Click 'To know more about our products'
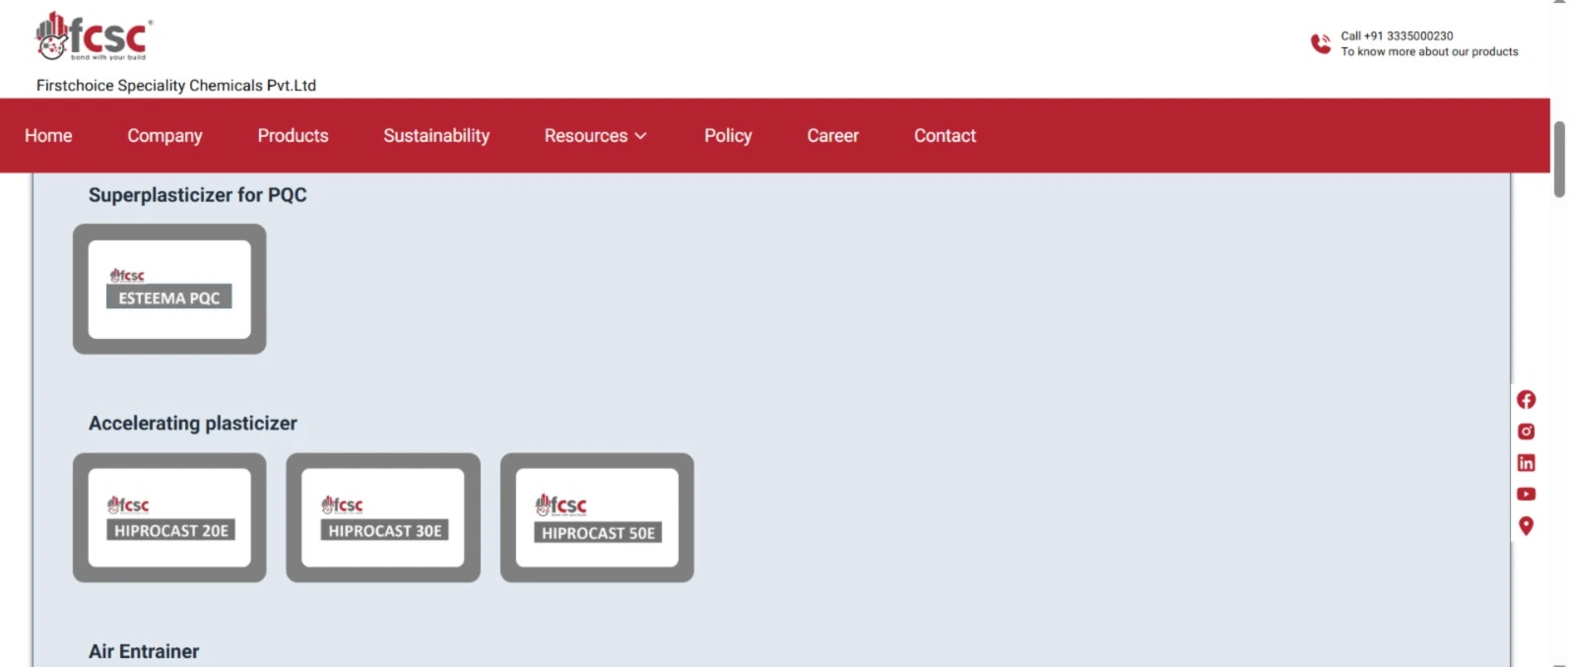The width and height of the screenshot is (1569, 667). (x=1429, y=51)
